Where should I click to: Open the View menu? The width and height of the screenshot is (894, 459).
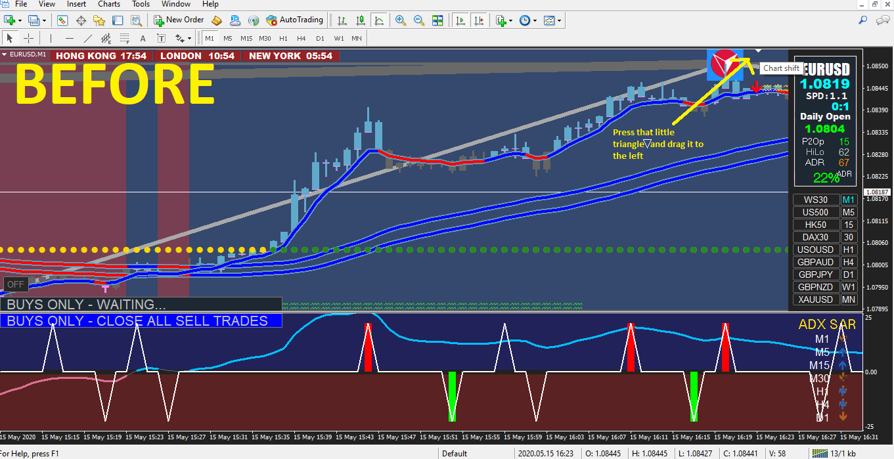coord(47,4)
